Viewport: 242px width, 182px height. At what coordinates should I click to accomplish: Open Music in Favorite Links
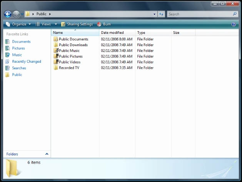(x=17, y=55)
